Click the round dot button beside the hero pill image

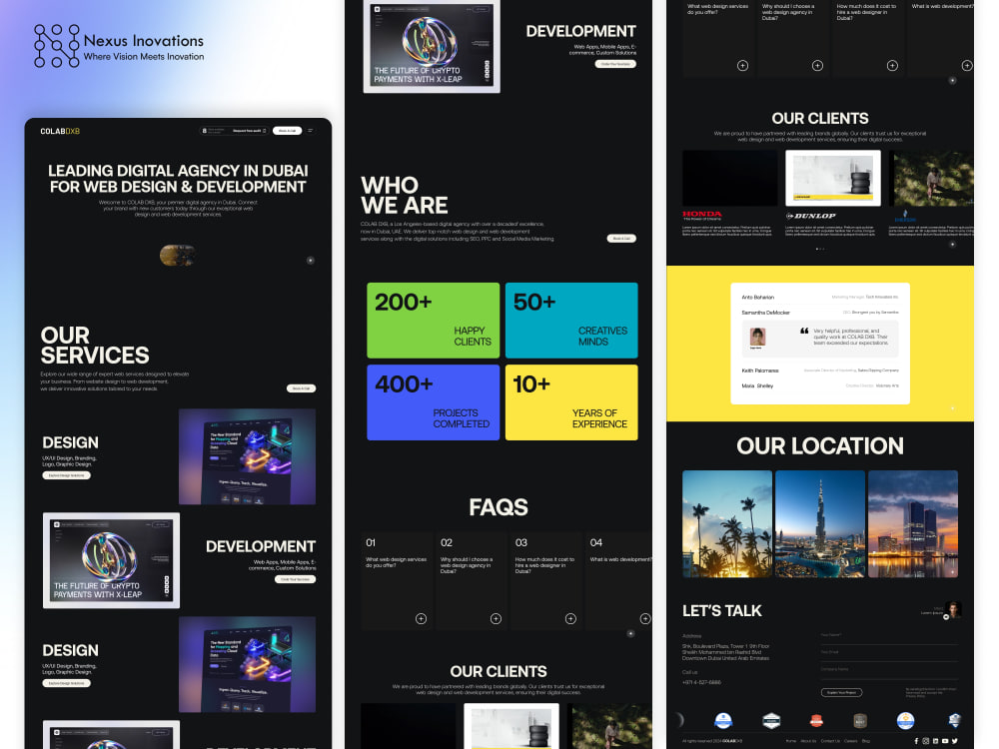pyautogui.click(x=311, y=260)
